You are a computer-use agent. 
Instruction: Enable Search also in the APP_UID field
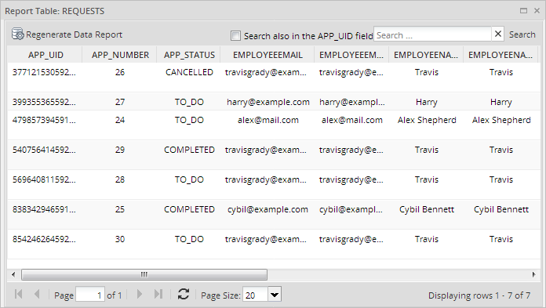click(236, 35)
